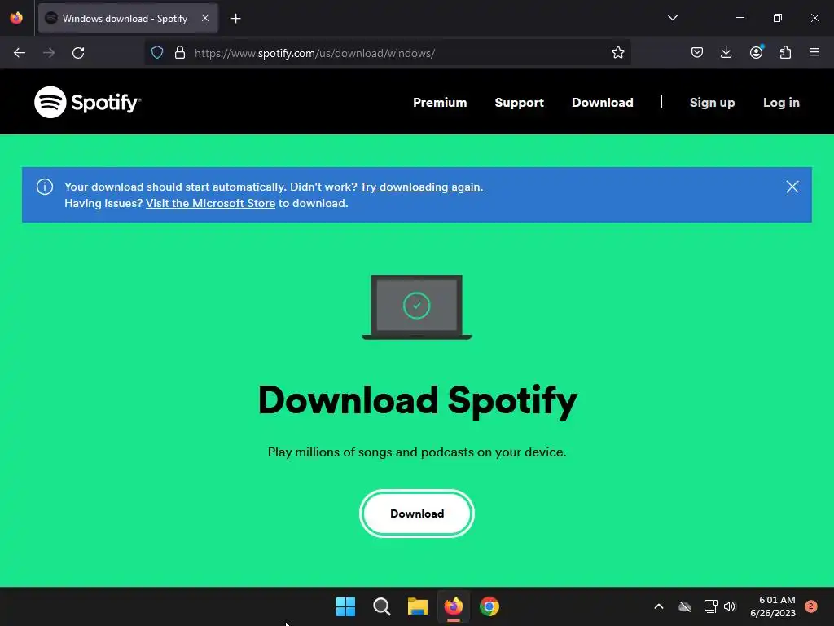The image size is (834, 626).
Task: Open the Log in page
Action: click(x=781, y=102)
